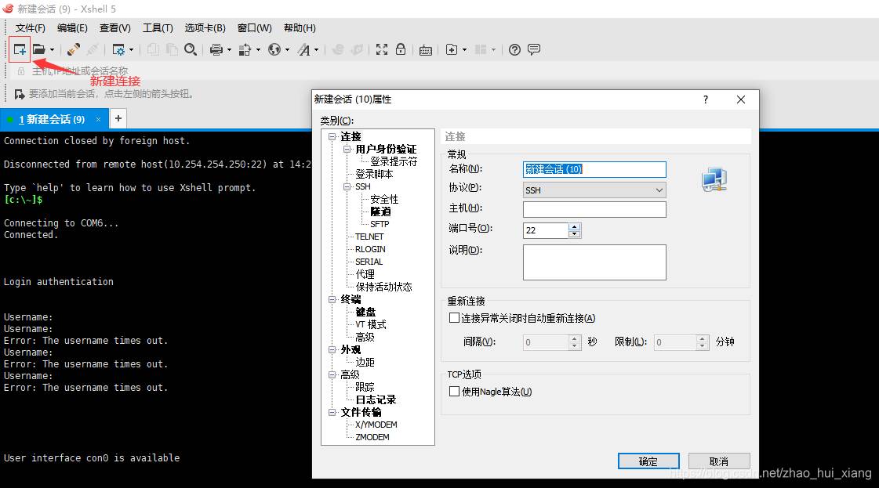Click the Font 'A' icon in toolbar

[x=303, y=50]
